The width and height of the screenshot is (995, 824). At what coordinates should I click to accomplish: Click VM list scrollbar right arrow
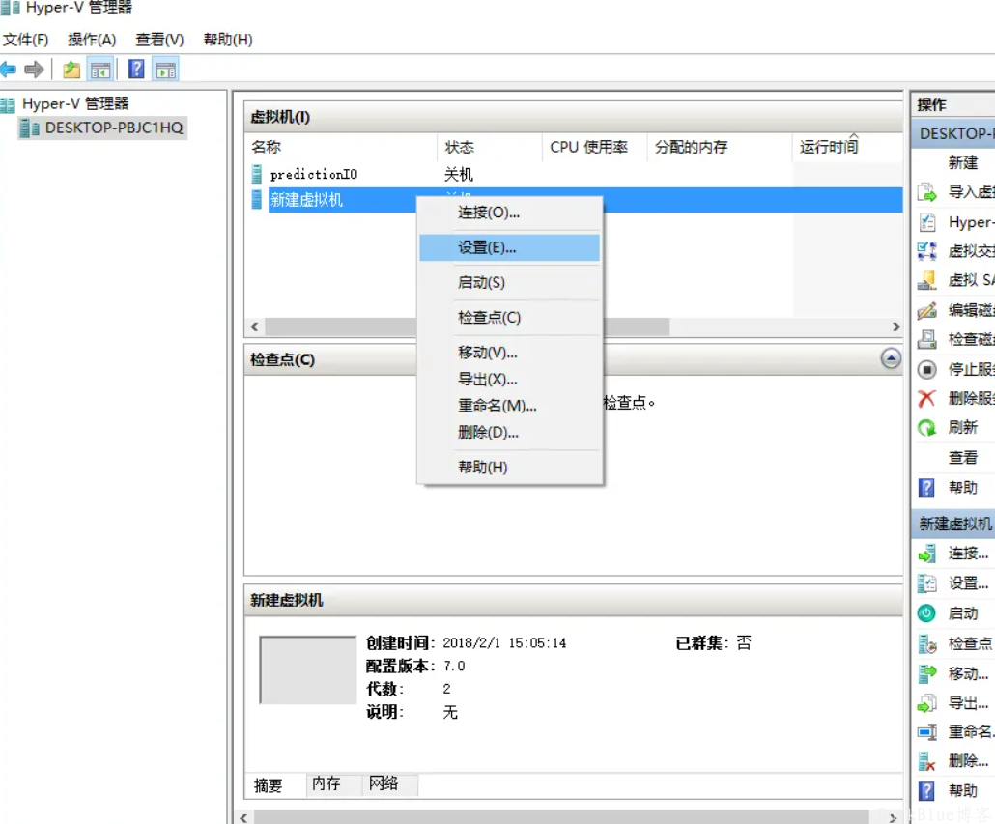(x=895, y=327)
